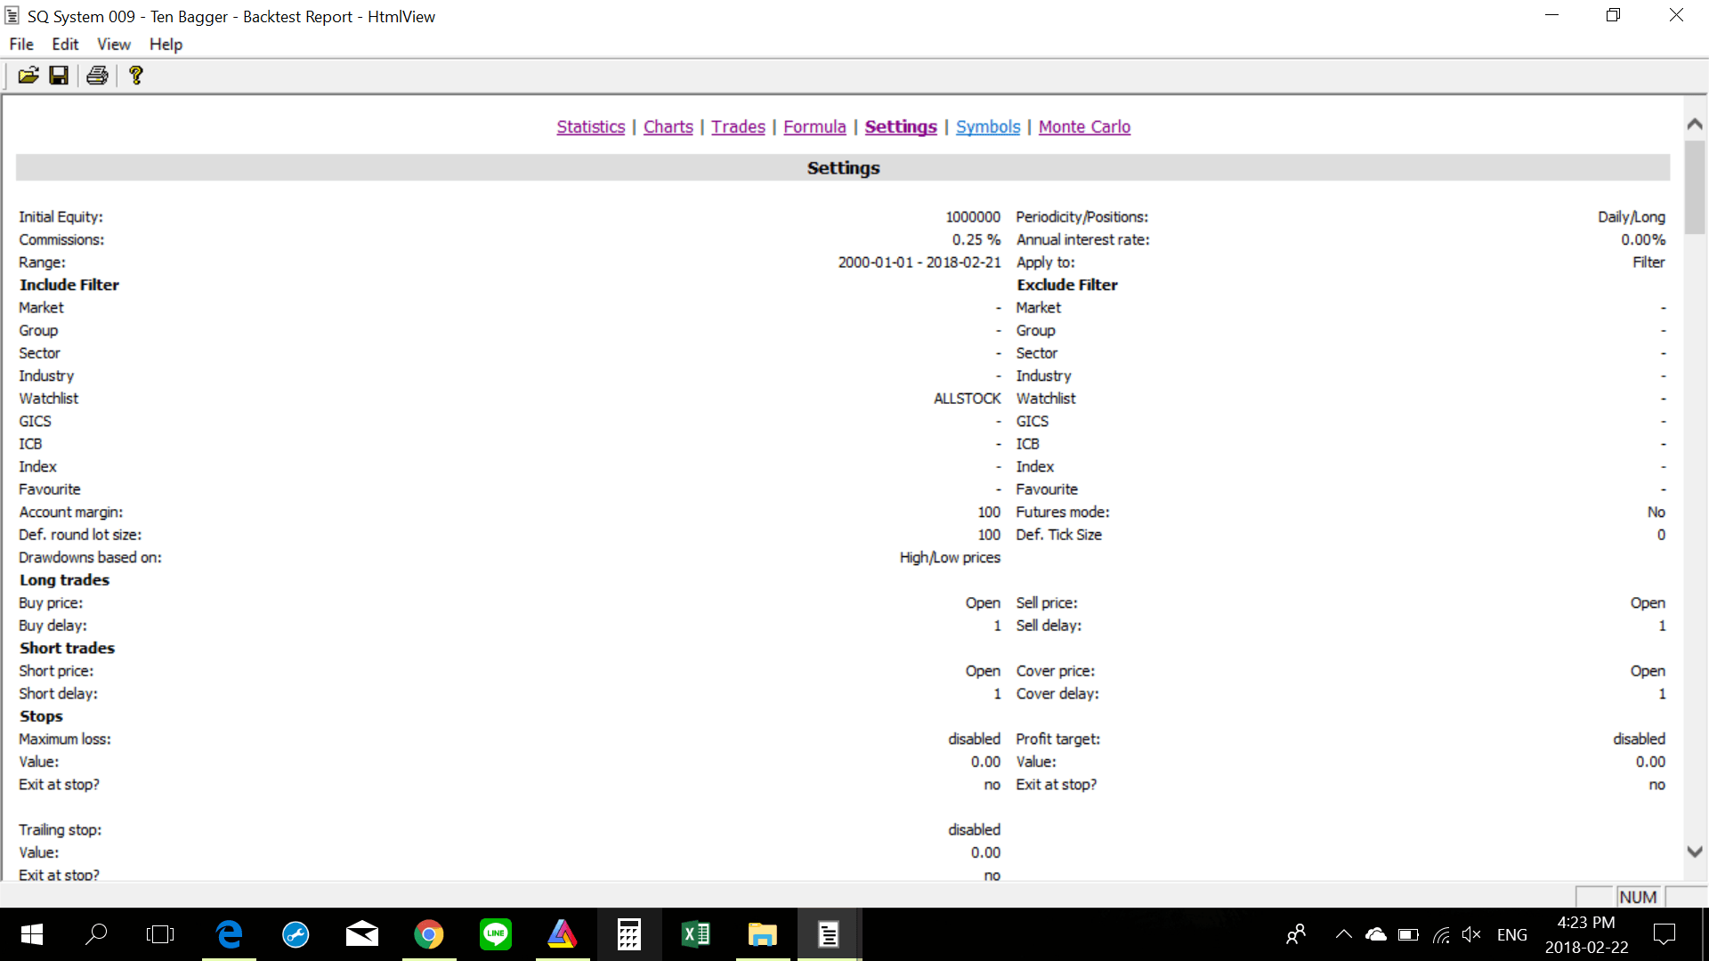This screenshot has height=961, width=1709.
Task: Go to the Statistics link
Action: point(590,126)
